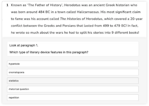Screen dimensions: 149x106
Task: Click the phrase 'In fact,' in the passage
Action: coord(133,26)
